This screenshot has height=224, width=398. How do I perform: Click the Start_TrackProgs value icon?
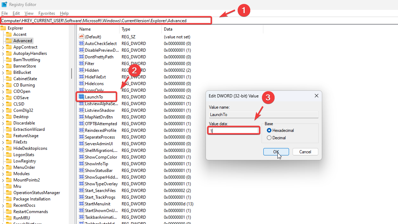click(x=81, y=197)
